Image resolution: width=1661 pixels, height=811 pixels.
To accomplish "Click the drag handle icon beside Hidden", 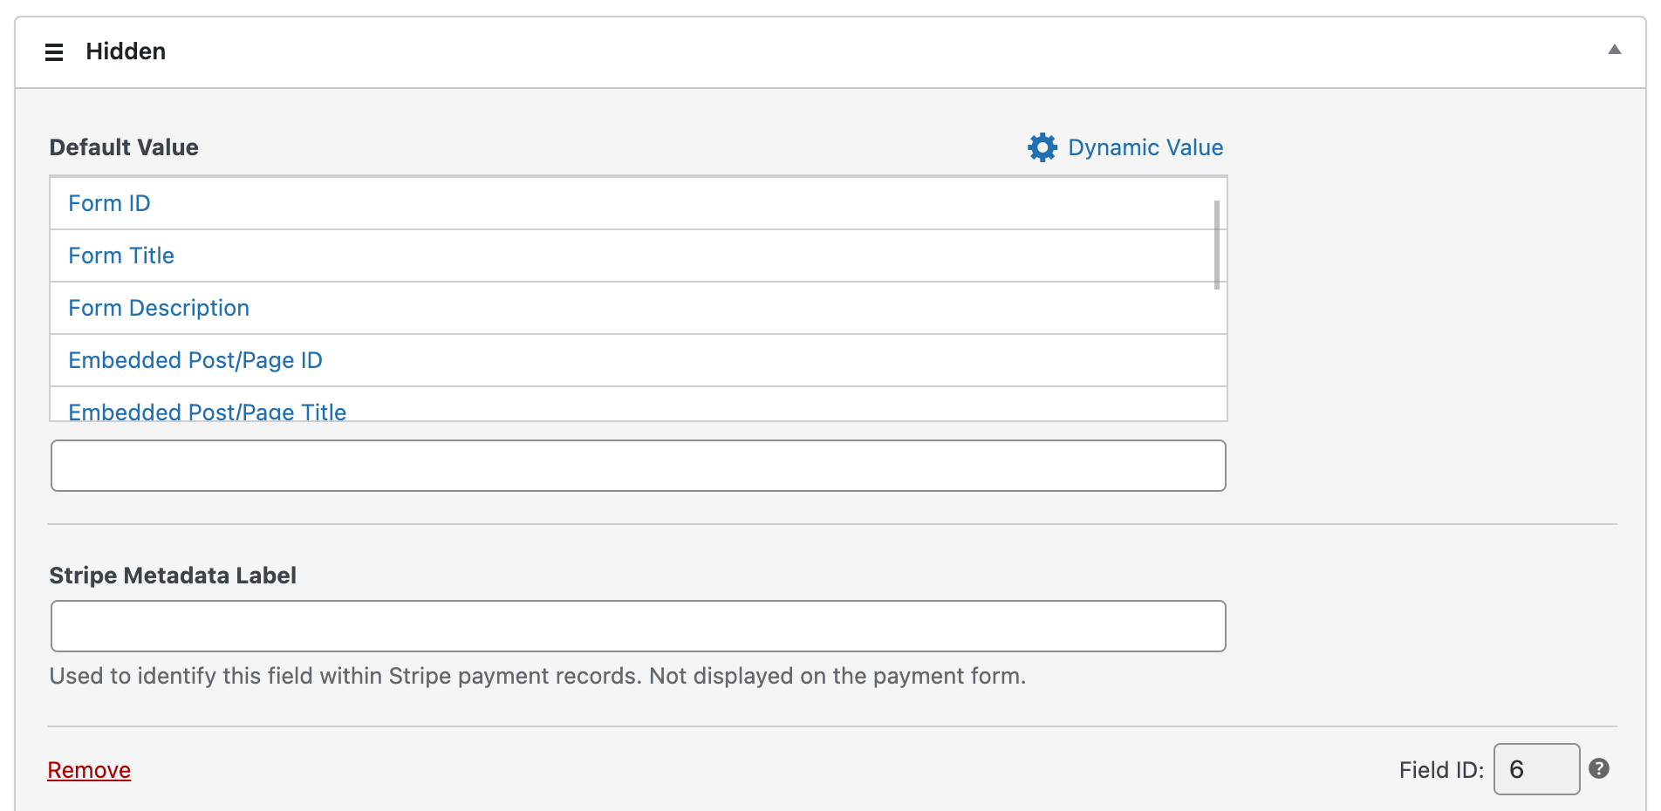I will [54, 52].
